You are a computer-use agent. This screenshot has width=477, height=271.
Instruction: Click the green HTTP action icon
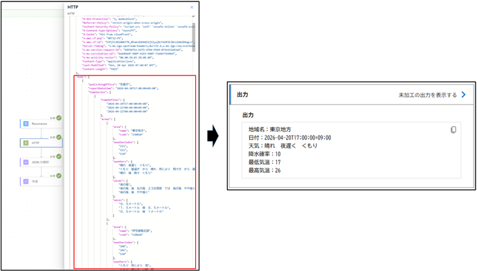26,143
